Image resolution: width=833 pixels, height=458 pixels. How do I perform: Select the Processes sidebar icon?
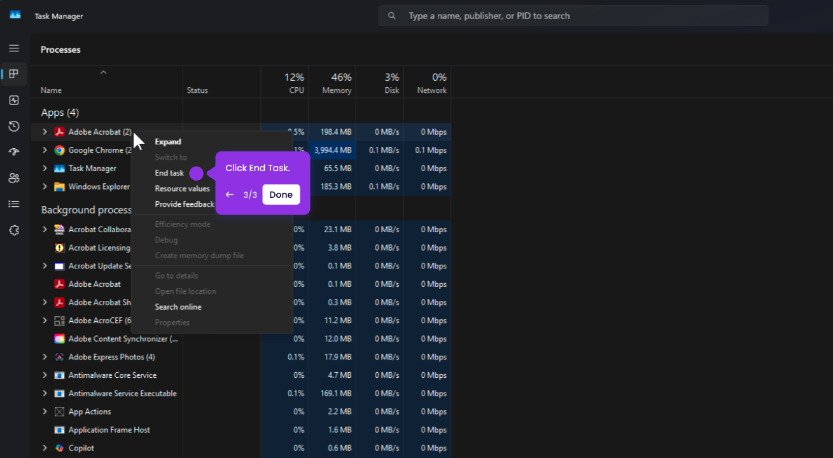tap(14, 74)
